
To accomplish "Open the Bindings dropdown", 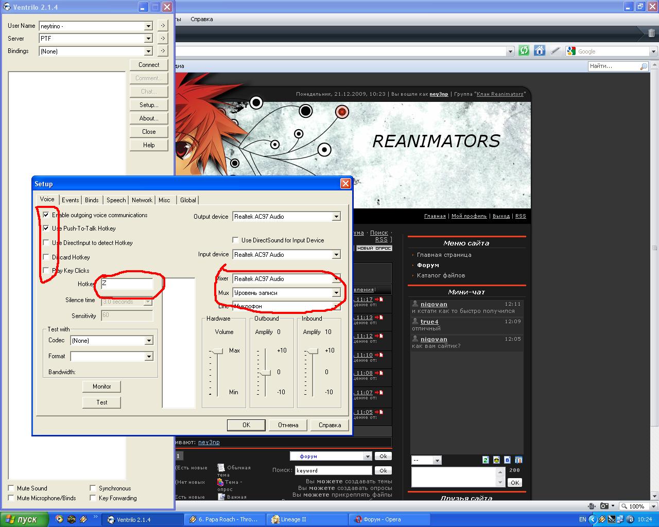I will click(x=148, y=51).
